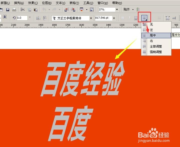
Task: Open the 窗口 menu
Action: point(103,3)
